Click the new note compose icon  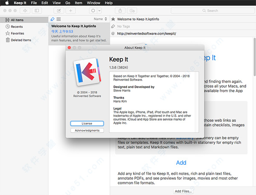click(x=59, y=11)
